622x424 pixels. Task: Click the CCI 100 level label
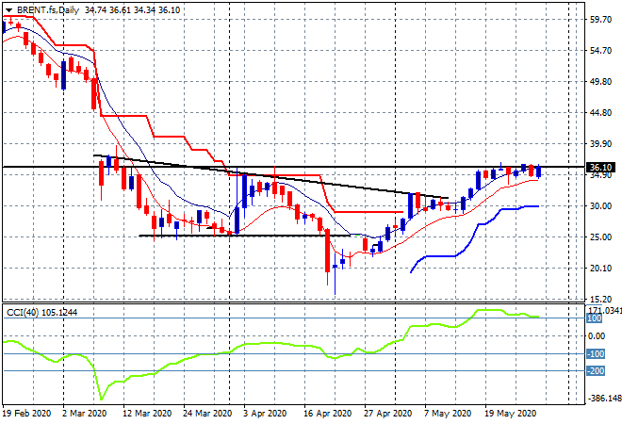[x=595, y=318]
